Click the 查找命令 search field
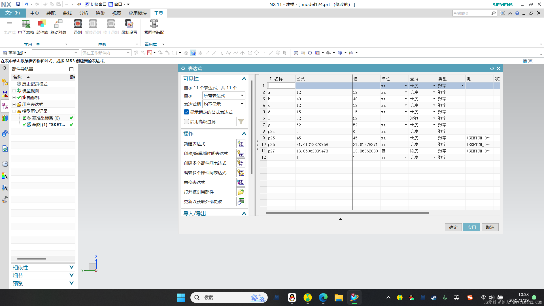Viewport: 544px width, 306px height. pyautogui.click(x=471, y=13)
